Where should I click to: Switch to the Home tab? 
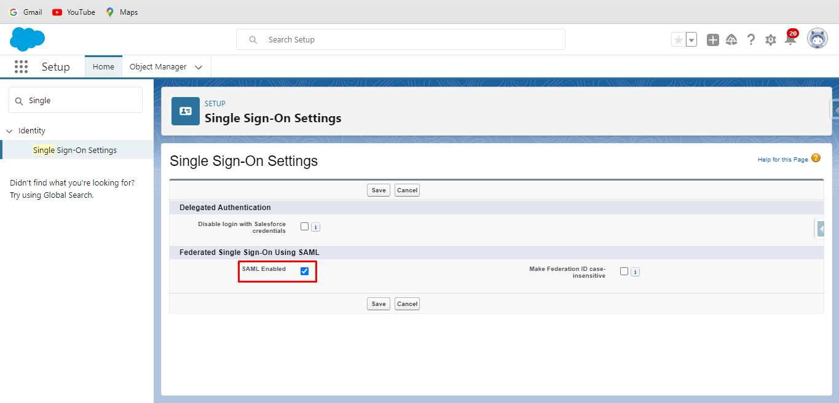click(103, 66)
